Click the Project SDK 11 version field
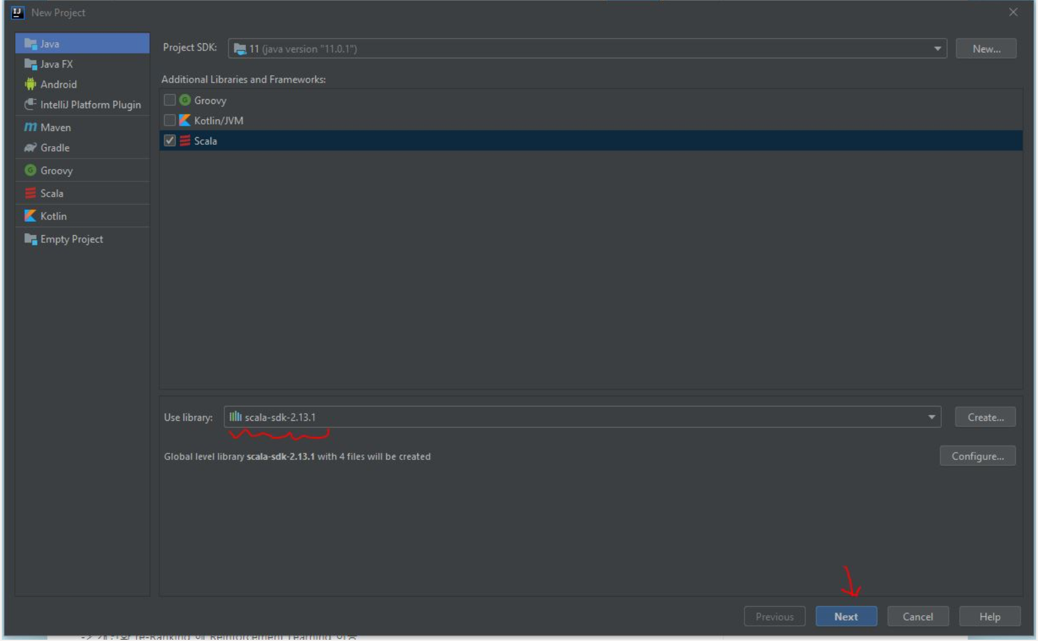This screenshot has height=641, width=1038. [x=587, y=49]
